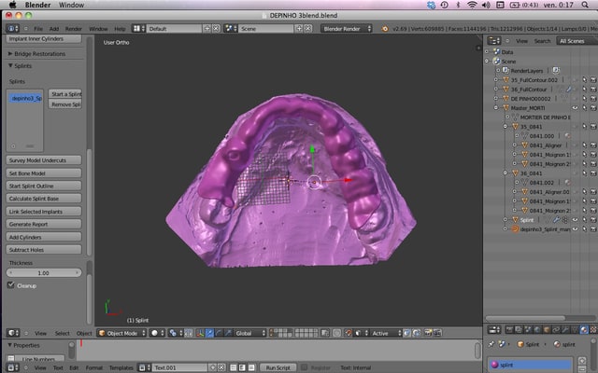Click the OpenGL render animation icon

click(437, 333)
